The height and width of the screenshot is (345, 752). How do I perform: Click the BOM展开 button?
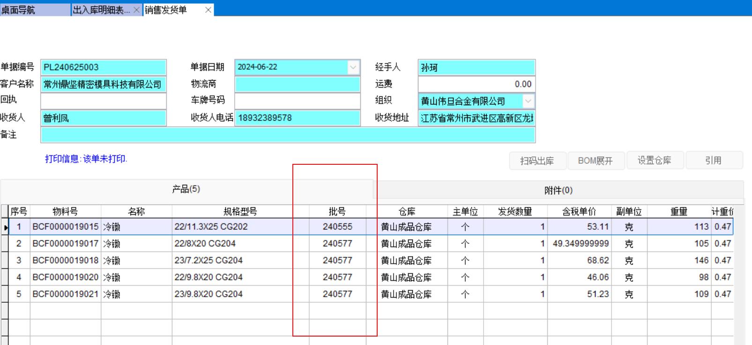tap(595, 161)
